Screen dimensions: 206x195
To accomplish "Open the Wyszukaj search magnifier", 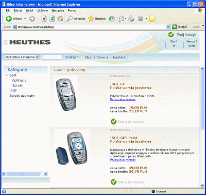I will click(x=70, y=19).
